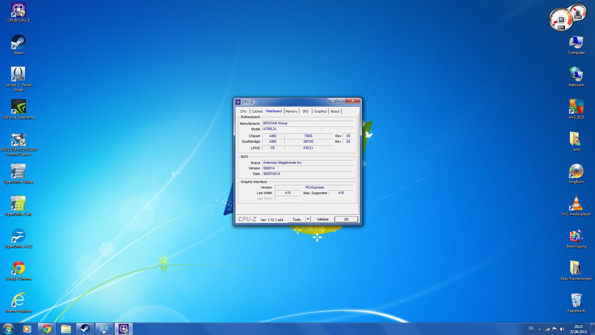595x335 pixels.
Task: Click the Validate button
Action: 323,219
